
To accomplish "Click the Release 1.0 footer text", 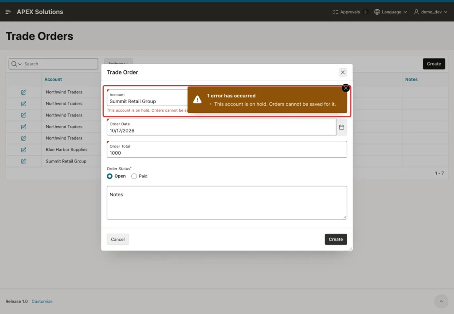I will [x=16, y=301].
